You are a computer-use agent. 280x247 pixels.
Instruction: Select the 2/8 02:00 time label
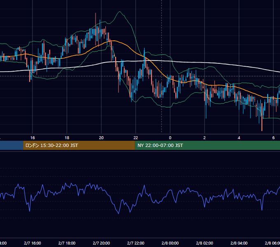(x=205, y=243)
